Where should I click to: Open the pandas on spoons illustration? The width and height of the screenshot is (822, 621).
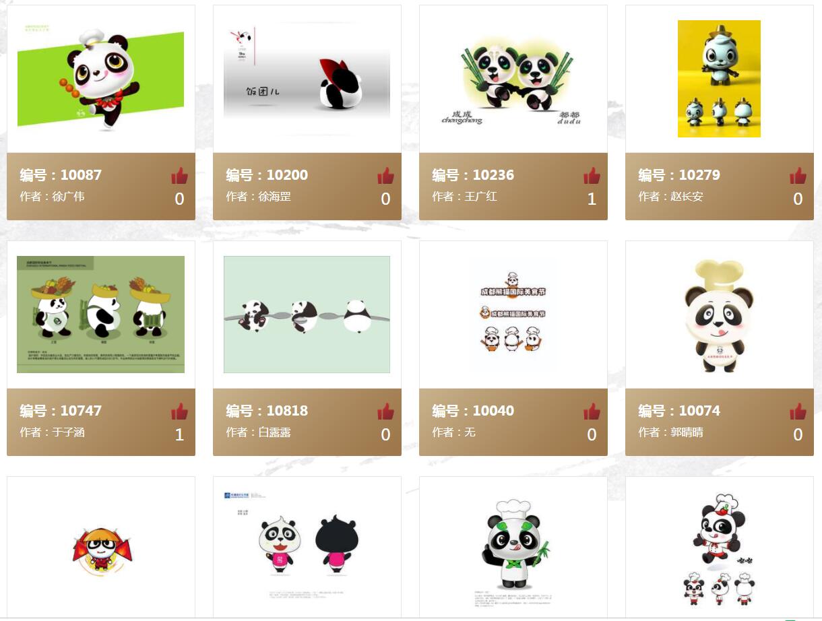pyautogui.click(x=307, y=315)
